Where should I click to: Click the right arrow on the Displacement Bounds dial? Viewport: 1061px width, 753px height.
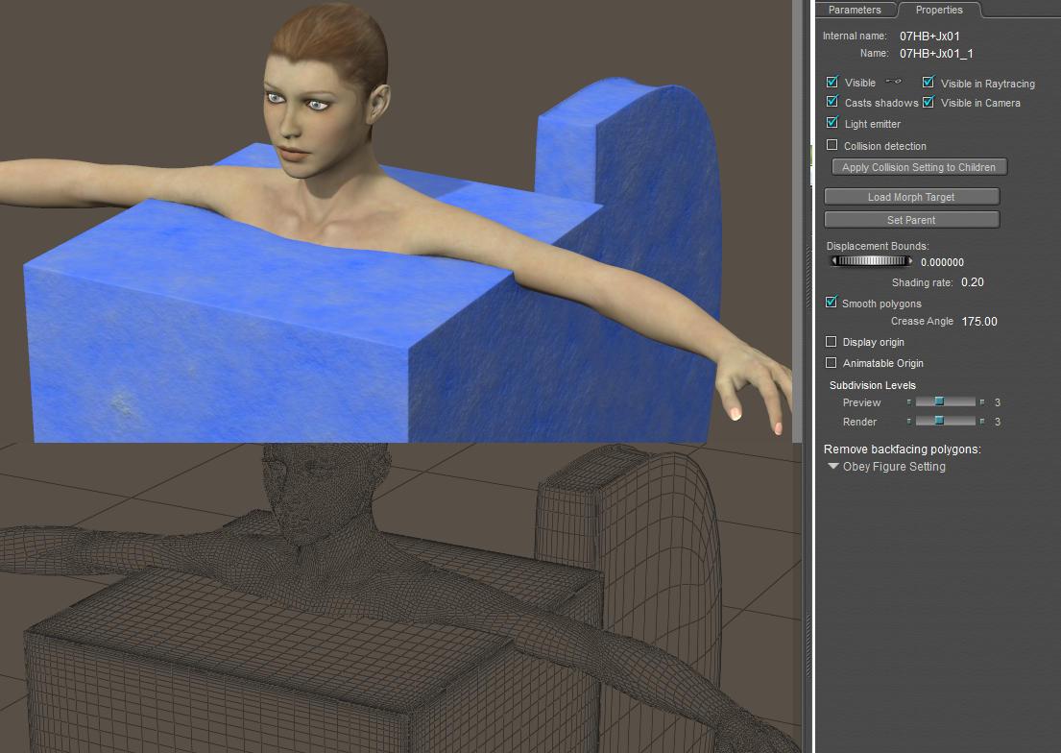pos(910,260)
